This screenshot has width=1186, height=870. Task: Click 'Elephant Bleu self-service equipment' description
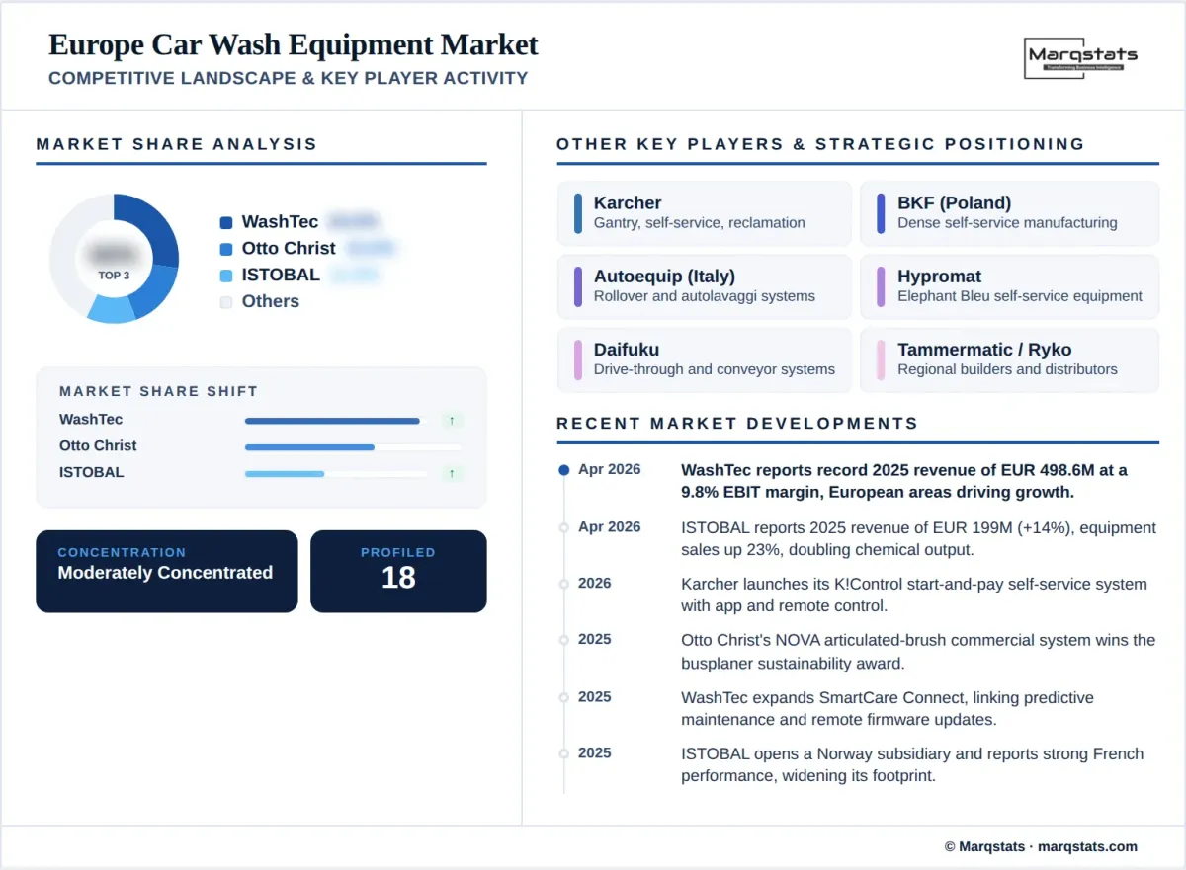coord(1020,296)
